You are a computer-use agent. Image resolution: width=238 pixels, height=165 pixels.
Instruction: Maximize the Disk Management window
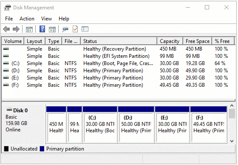(x=207, y=7)
